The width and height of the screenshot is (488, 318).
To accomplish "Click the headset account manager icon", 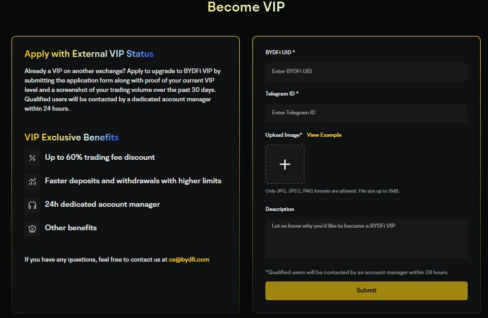I will pyautogui.click(x=32, y=205).
